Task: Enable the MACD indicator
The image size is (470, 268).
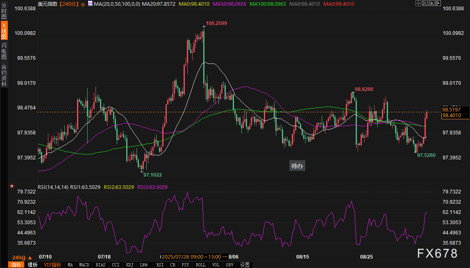Action: 84,265
